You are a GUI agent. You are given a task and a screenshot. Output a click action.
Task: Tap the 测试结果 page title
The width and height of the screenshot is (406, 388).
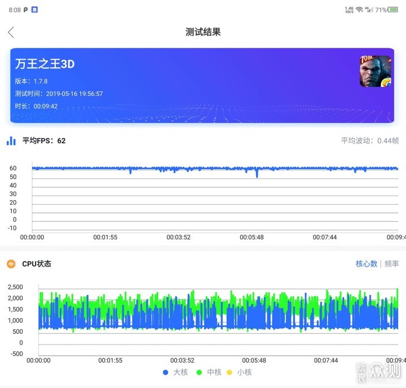(203, 32)
